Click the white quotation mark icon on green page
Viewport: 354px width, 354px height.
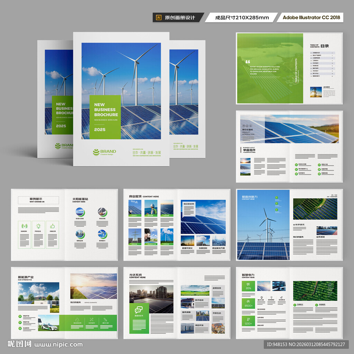[248, 62]
